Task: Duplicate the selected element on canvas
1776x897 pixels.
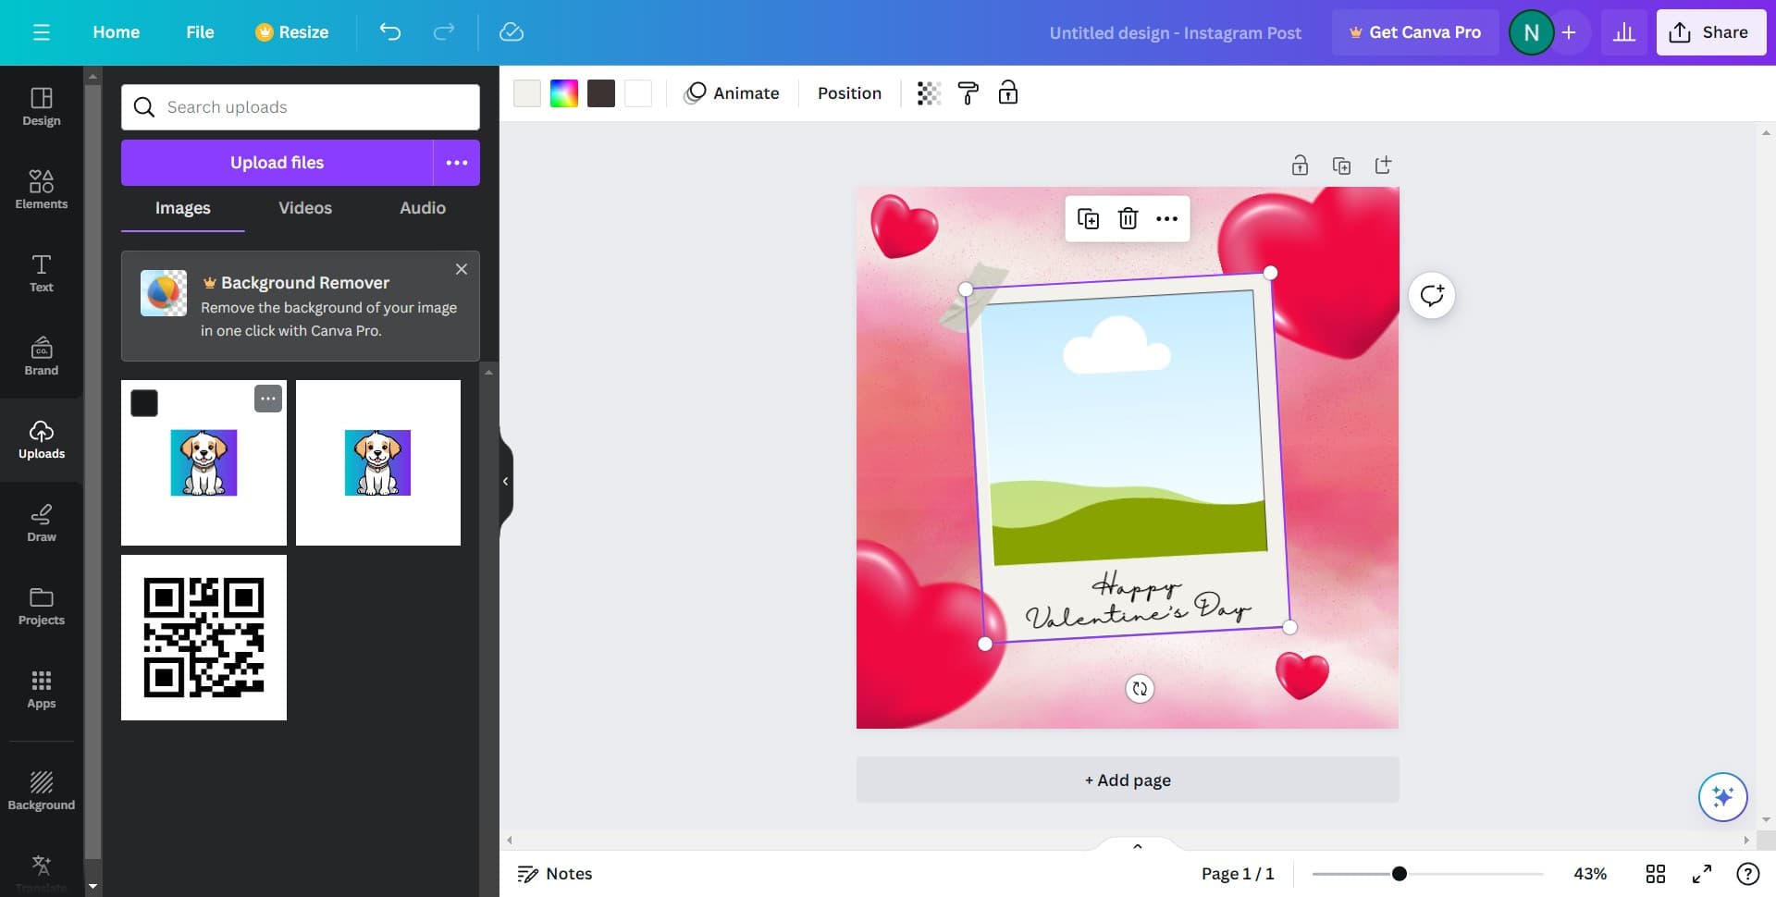Action: 1089,218
